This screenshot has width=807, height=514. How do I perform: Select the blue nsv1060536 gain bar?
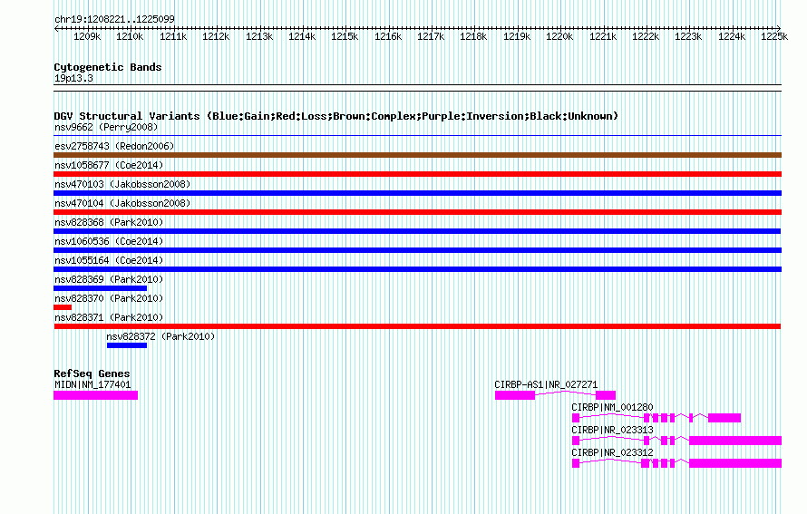click(417, 250)
